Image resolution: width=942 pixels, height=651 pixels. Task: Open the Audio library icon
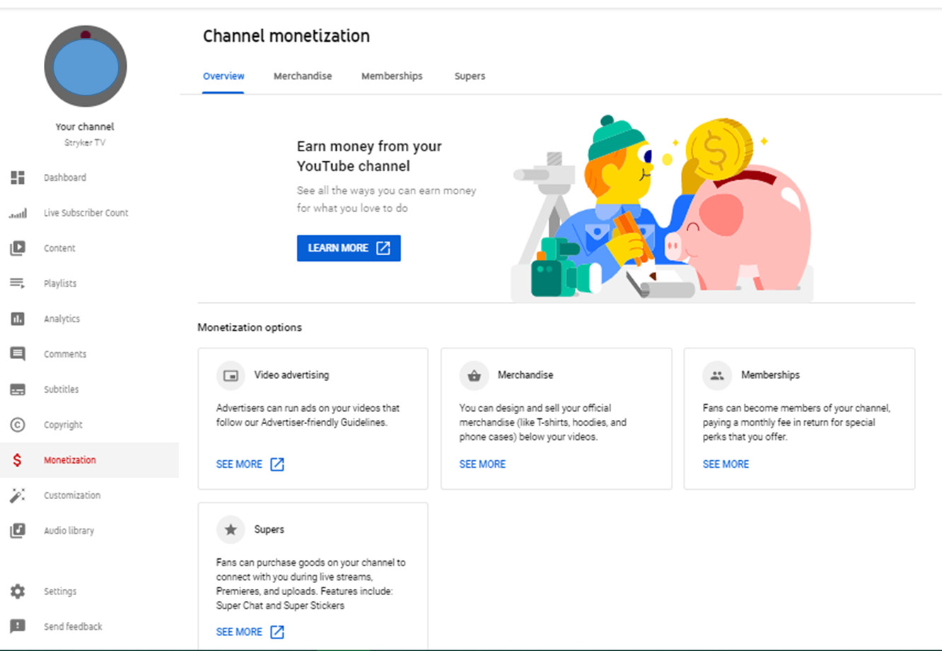tap(18, 531)
